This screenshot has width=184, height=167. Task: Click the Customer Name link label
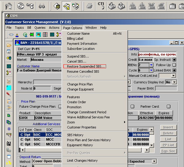click(28, 66)
